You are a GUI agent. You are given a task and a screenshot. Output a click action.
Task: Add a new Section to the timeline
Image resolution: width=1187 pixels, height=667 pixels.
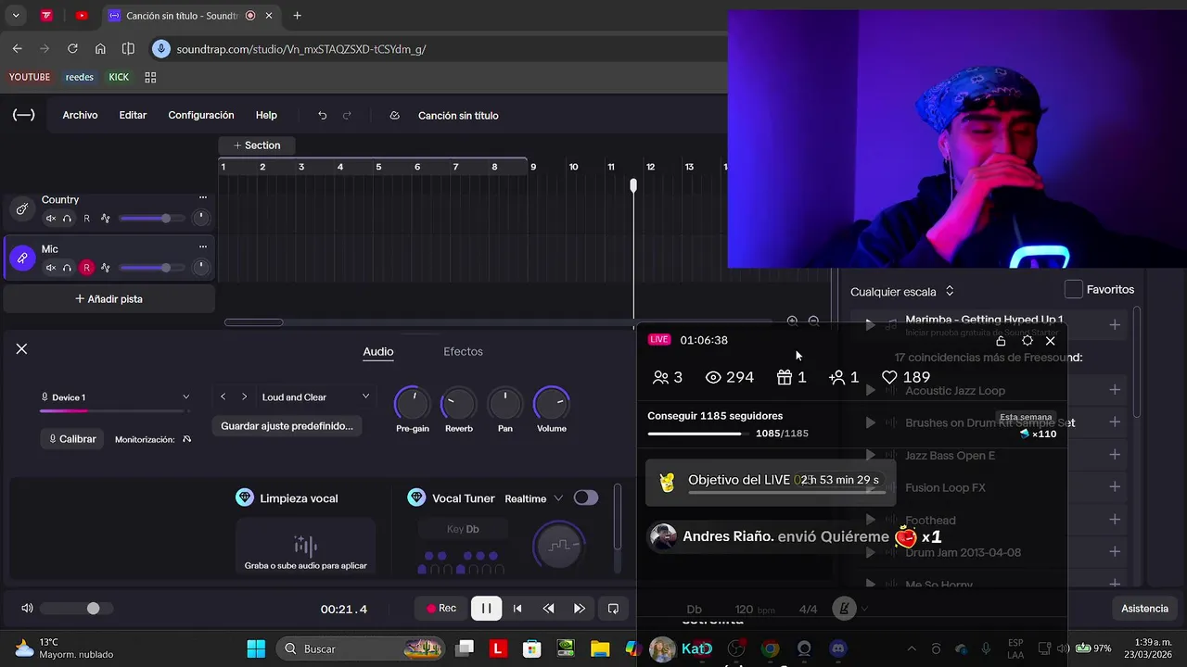click(257, 145)
